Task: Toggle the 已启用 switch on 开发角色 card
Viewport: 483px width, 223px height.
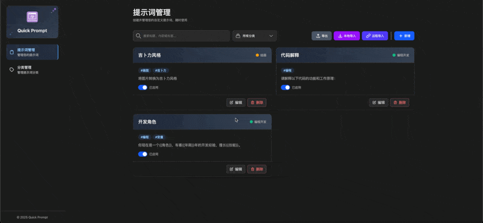Action: [x=142, y=154]
